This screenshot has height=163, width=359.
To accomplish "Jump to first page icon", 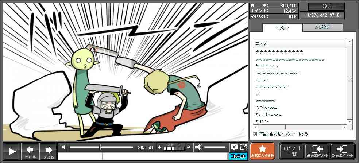I will click(x=63, y=147).
